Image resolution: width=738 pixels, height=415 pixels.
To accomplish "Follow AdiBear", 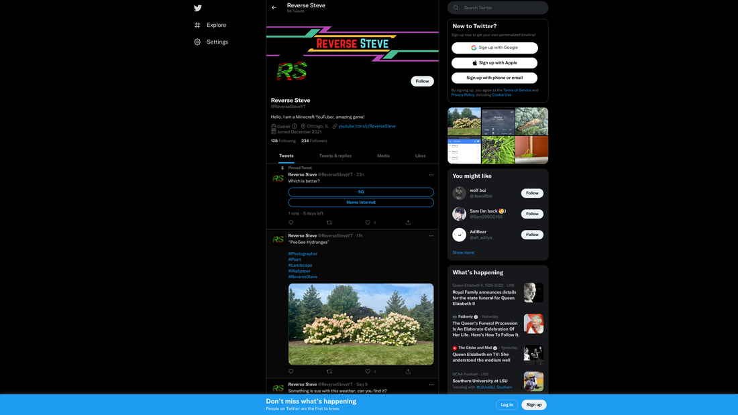I will pos(532,235).
